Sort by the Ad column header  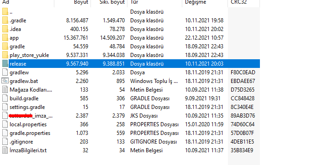pyautogui.click(x=5, y=2)
